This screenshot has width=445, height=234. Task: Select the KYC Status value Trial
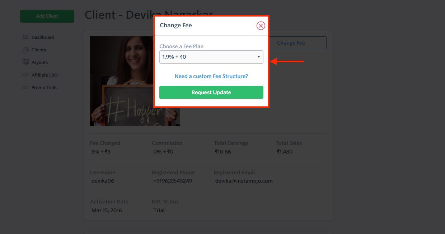coord(159,210)
